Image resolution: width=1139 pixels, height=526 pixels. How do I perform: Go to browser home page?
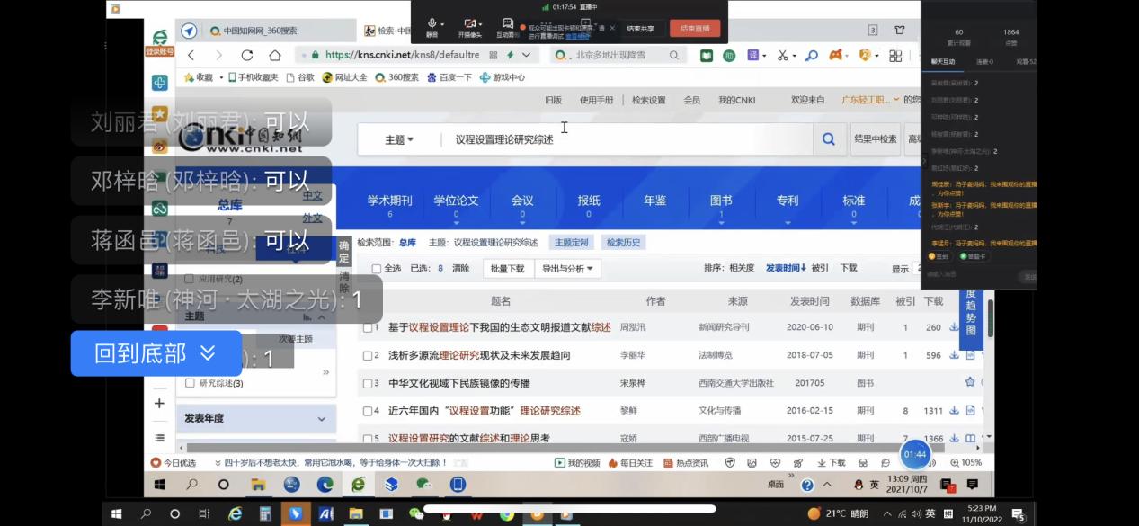point(274,55)
